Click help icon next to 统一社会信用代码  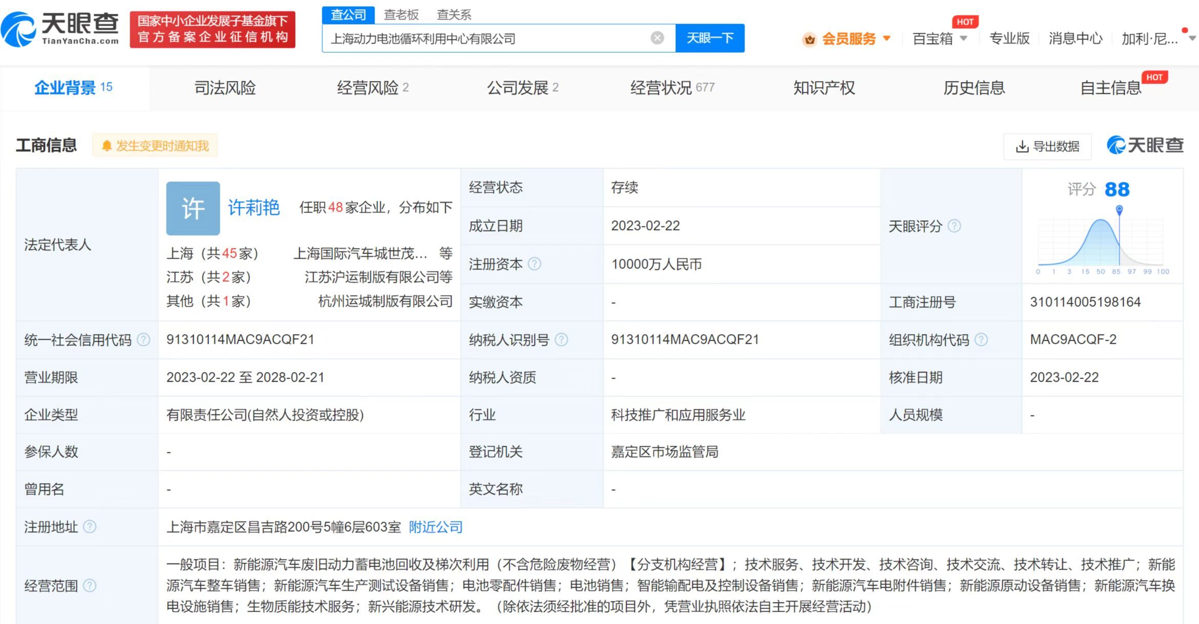click(x=144, y=340)
